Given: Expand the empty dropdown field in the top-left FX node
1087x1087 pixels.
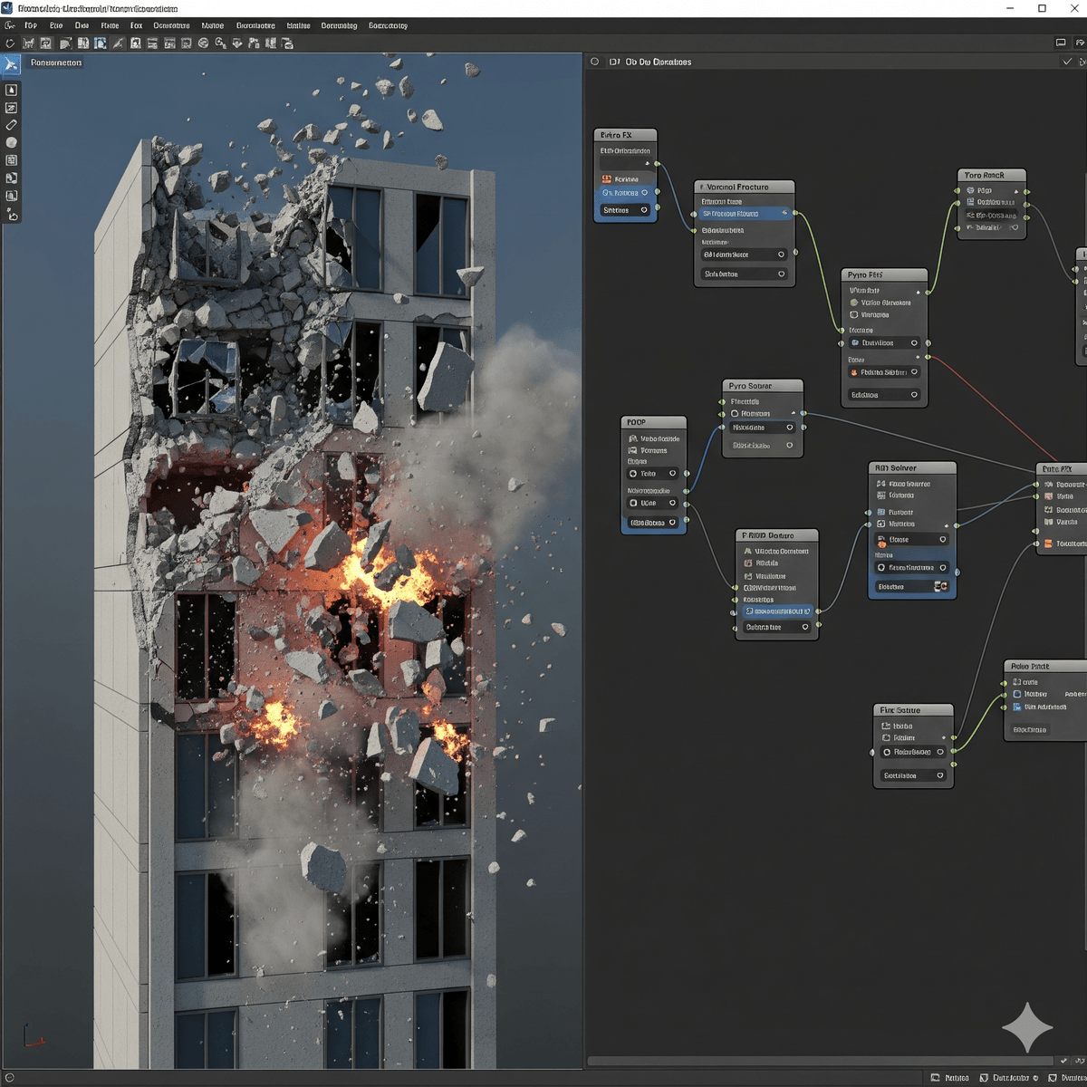Looking at the screenshot, I should click(647, 164).
